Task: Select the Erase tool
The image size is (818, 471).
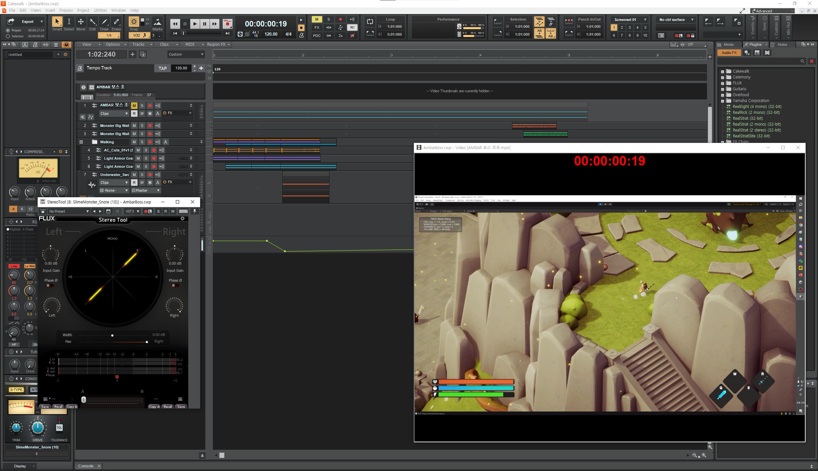Action: click(116, 22)
